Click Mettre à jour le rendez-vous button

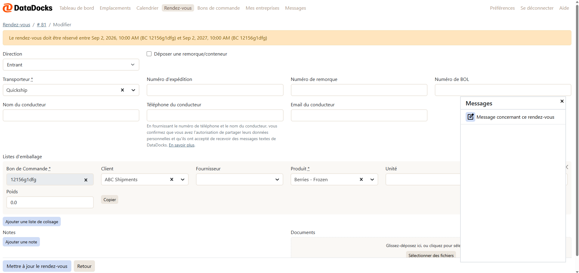point(37,266)
